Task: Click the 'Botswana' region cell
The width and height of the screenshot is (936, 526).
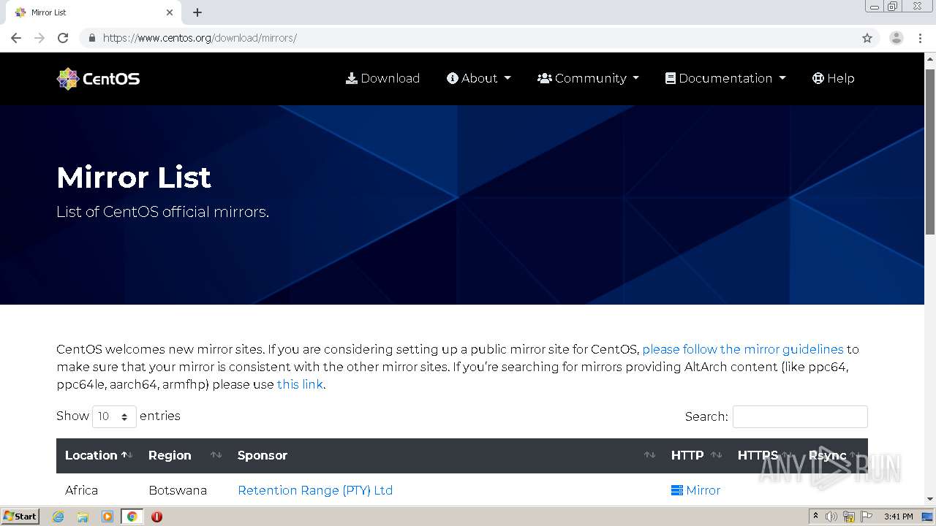Action: 178,490
